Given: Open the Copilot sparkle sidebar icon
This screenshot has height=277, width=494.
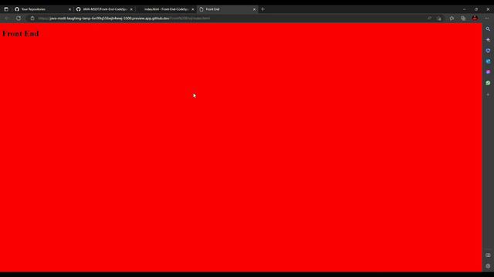Looking at the screenshot, I should [488, 40].
